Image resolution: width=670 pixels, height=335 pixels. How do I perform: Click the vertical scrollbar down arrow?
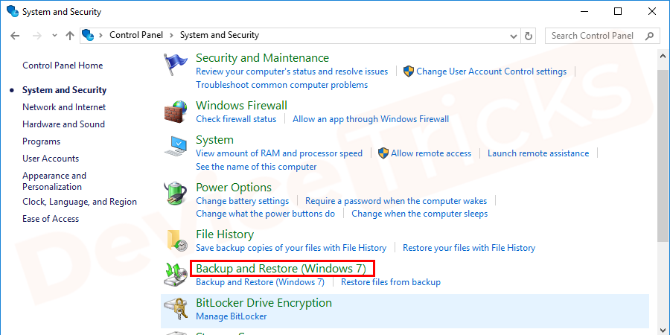663,327
